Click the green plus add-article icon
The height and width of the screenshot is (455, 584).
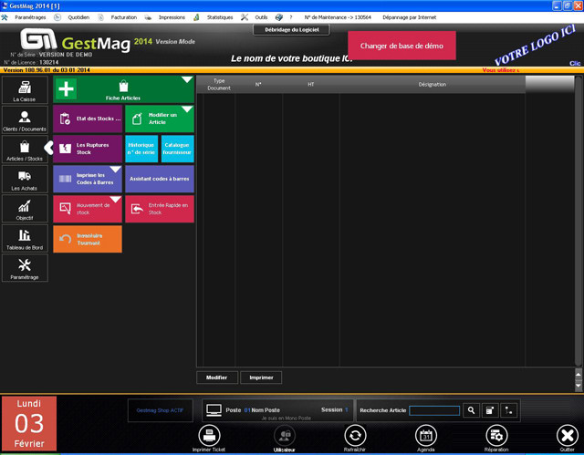click(x=66, y=89)
